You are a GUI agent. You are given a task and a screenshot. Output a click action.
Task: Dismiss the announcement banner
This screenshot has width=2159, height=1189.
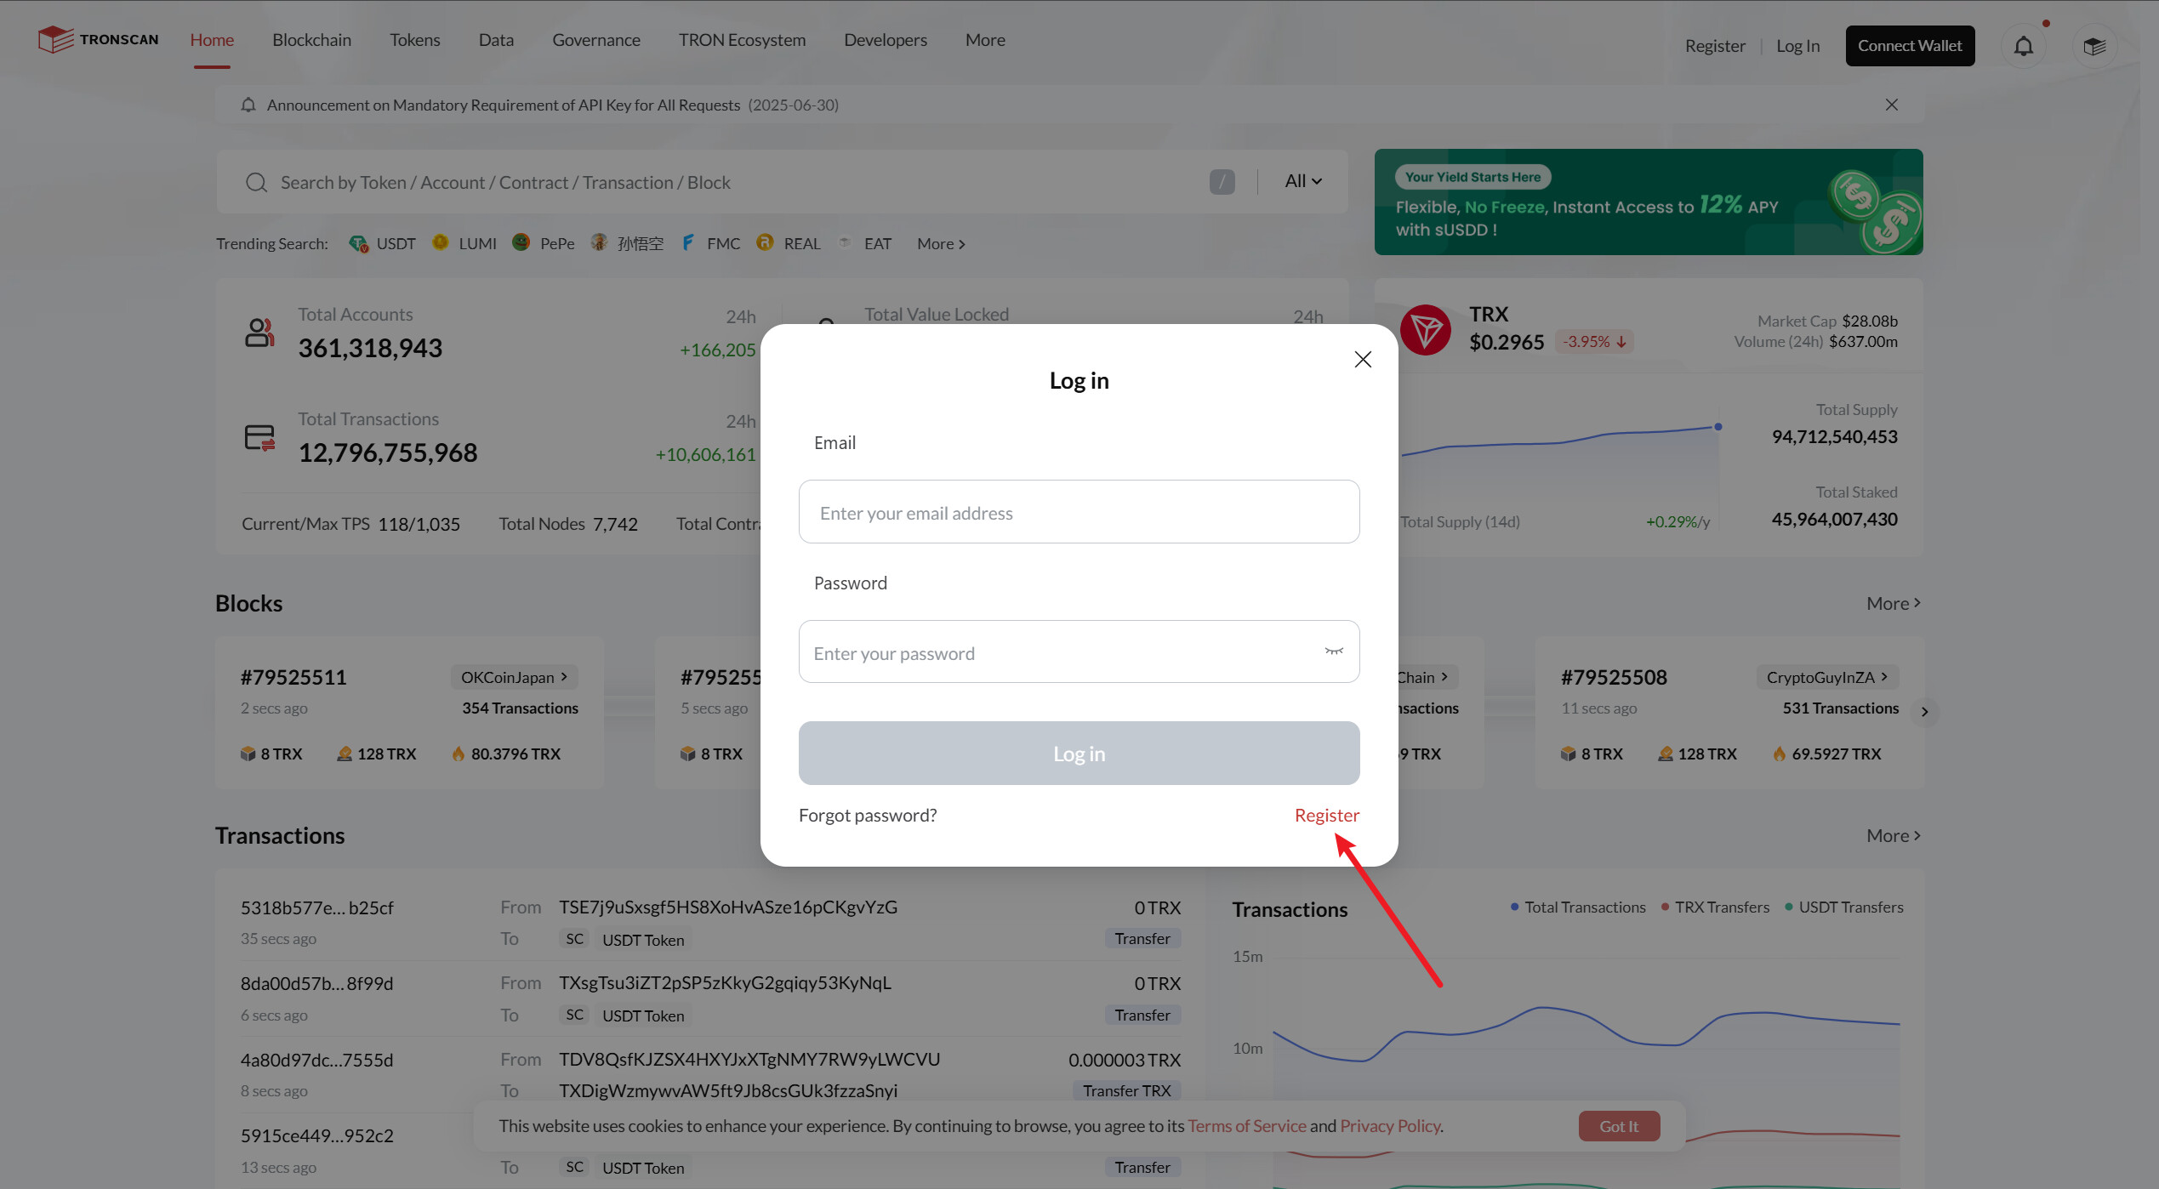click(1891, 105)
